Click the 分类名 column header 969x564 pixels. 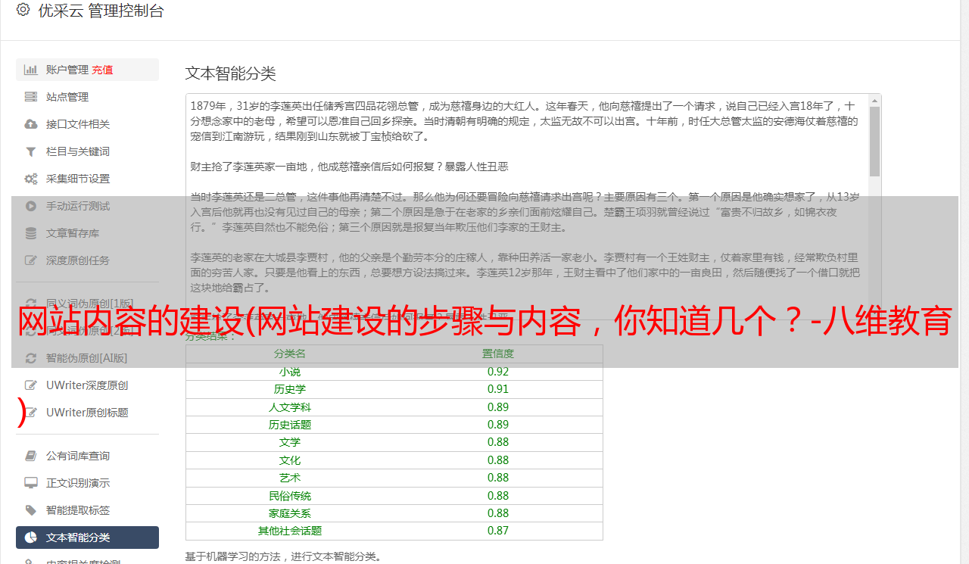point(290,354)
